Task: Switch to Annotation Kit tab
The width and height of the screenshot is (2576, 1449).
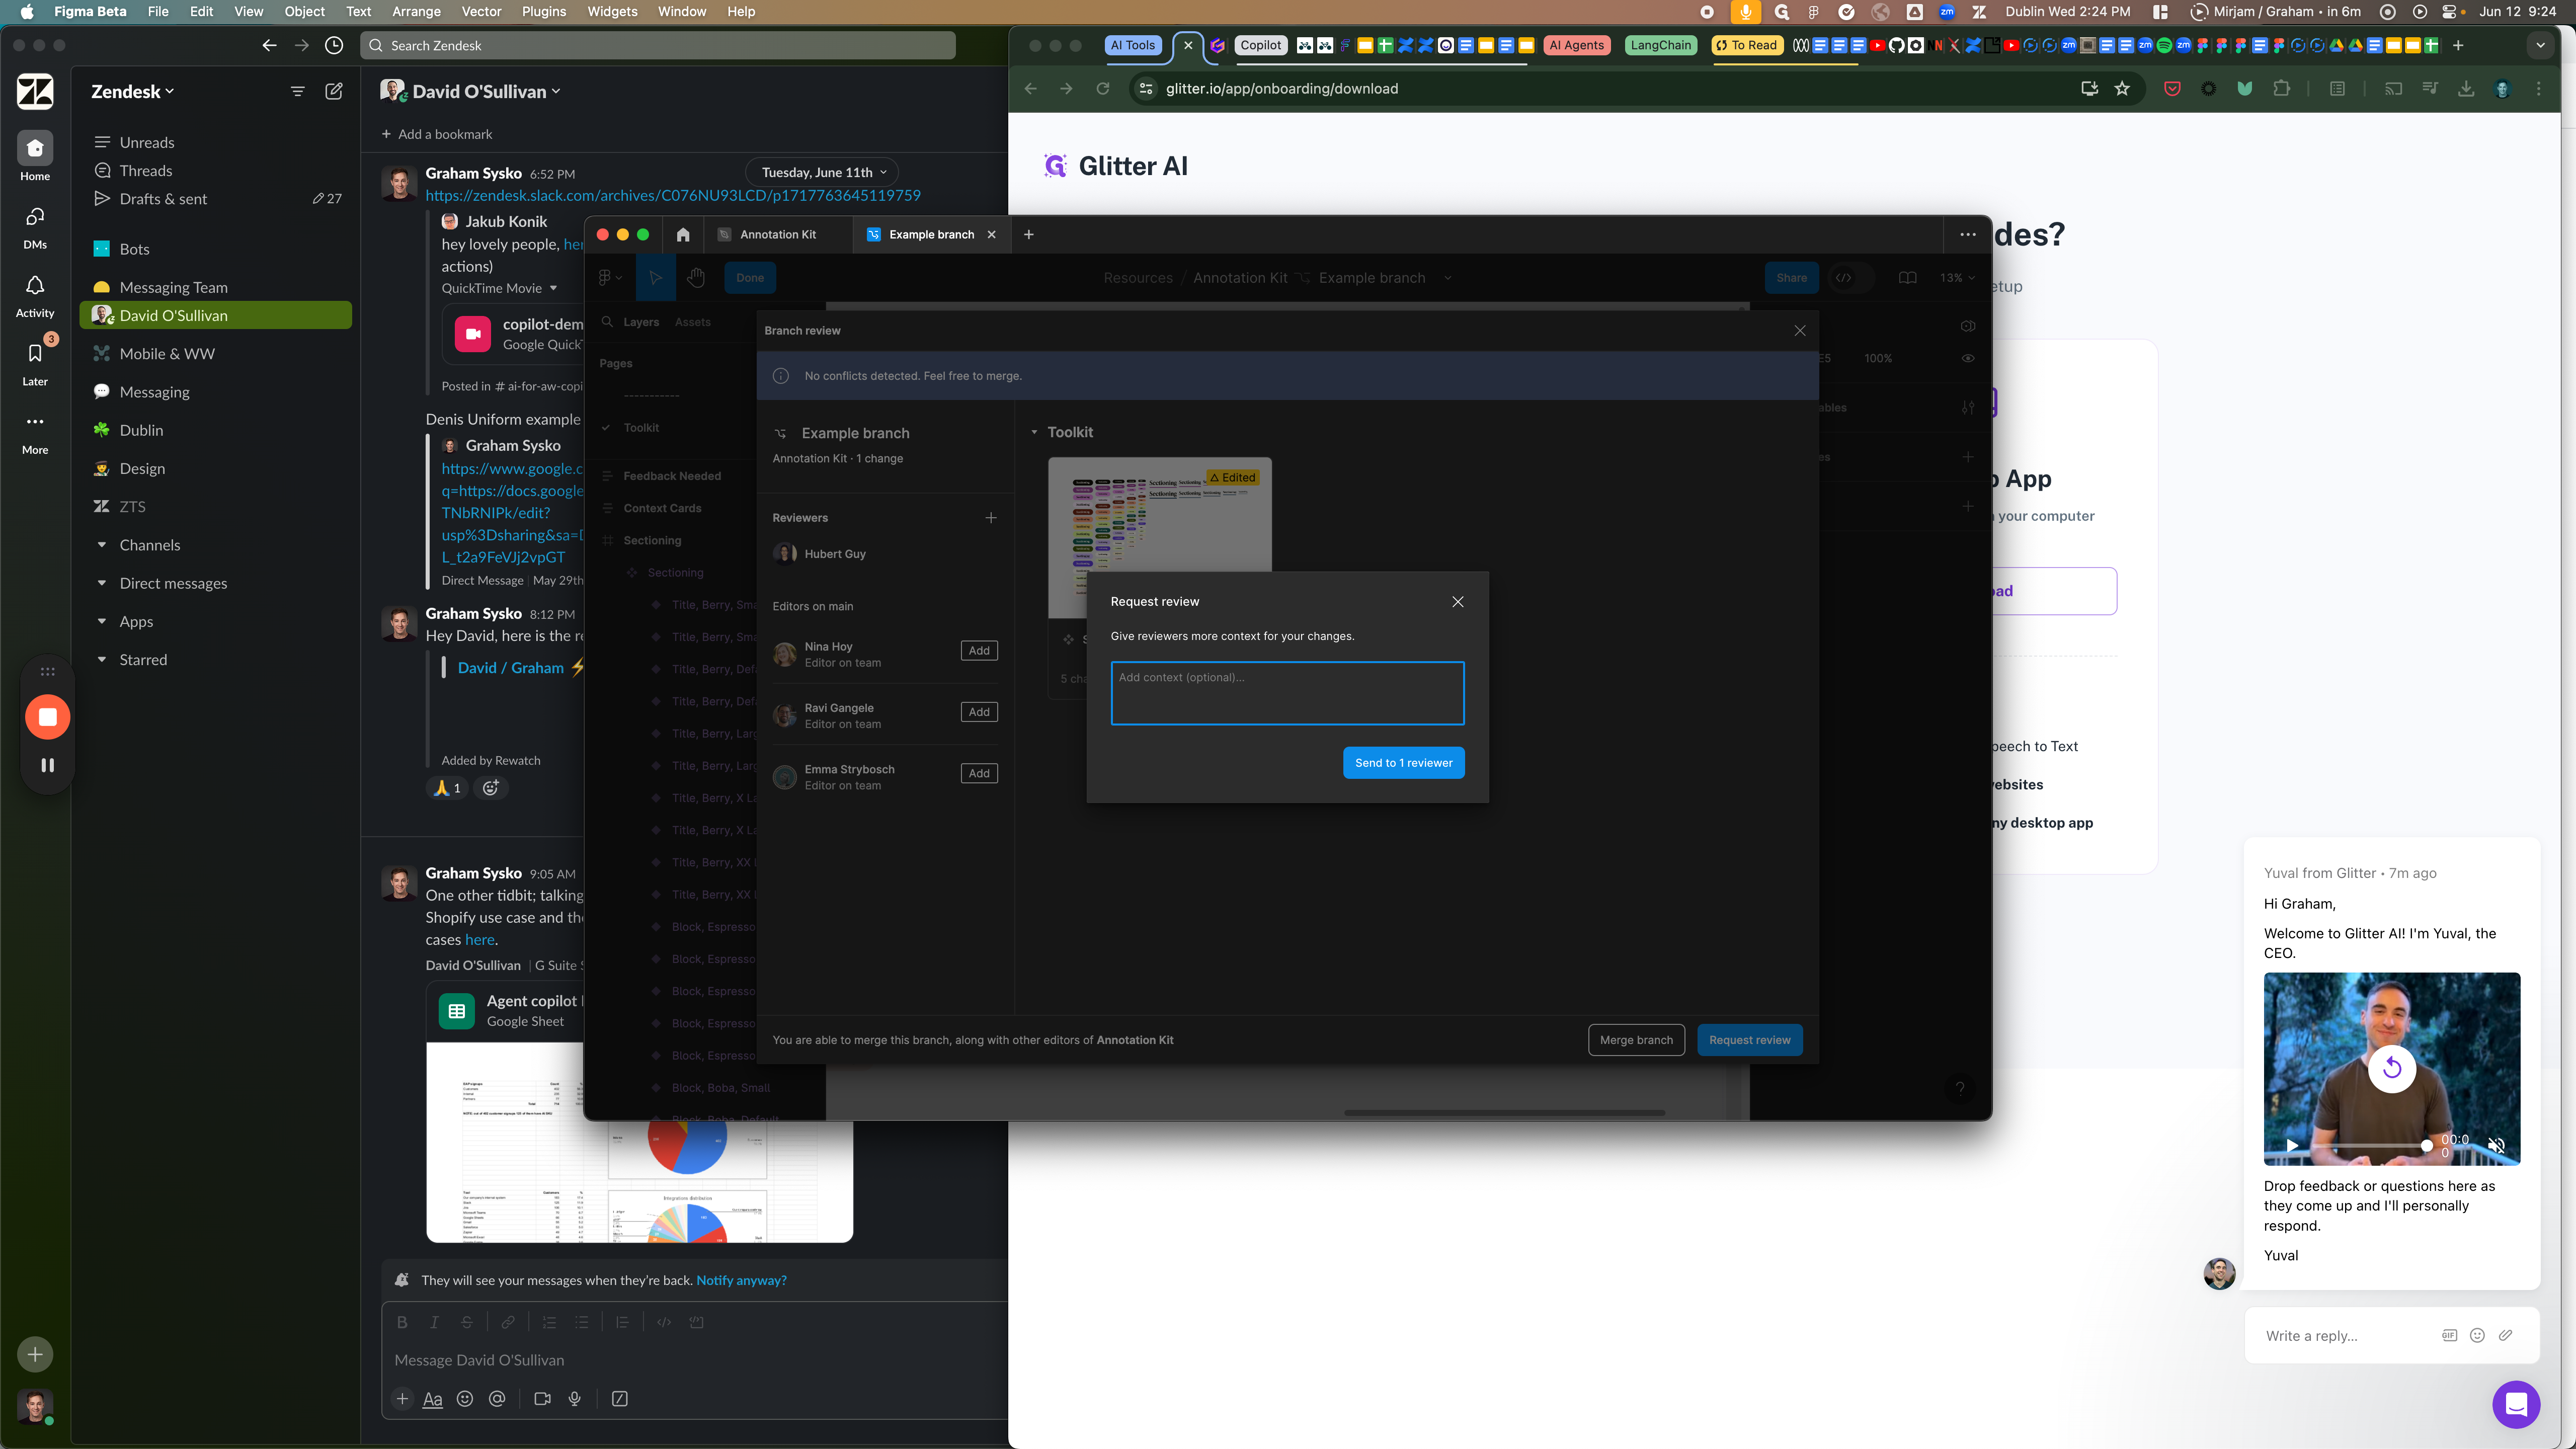Action: tap(778, 234)
